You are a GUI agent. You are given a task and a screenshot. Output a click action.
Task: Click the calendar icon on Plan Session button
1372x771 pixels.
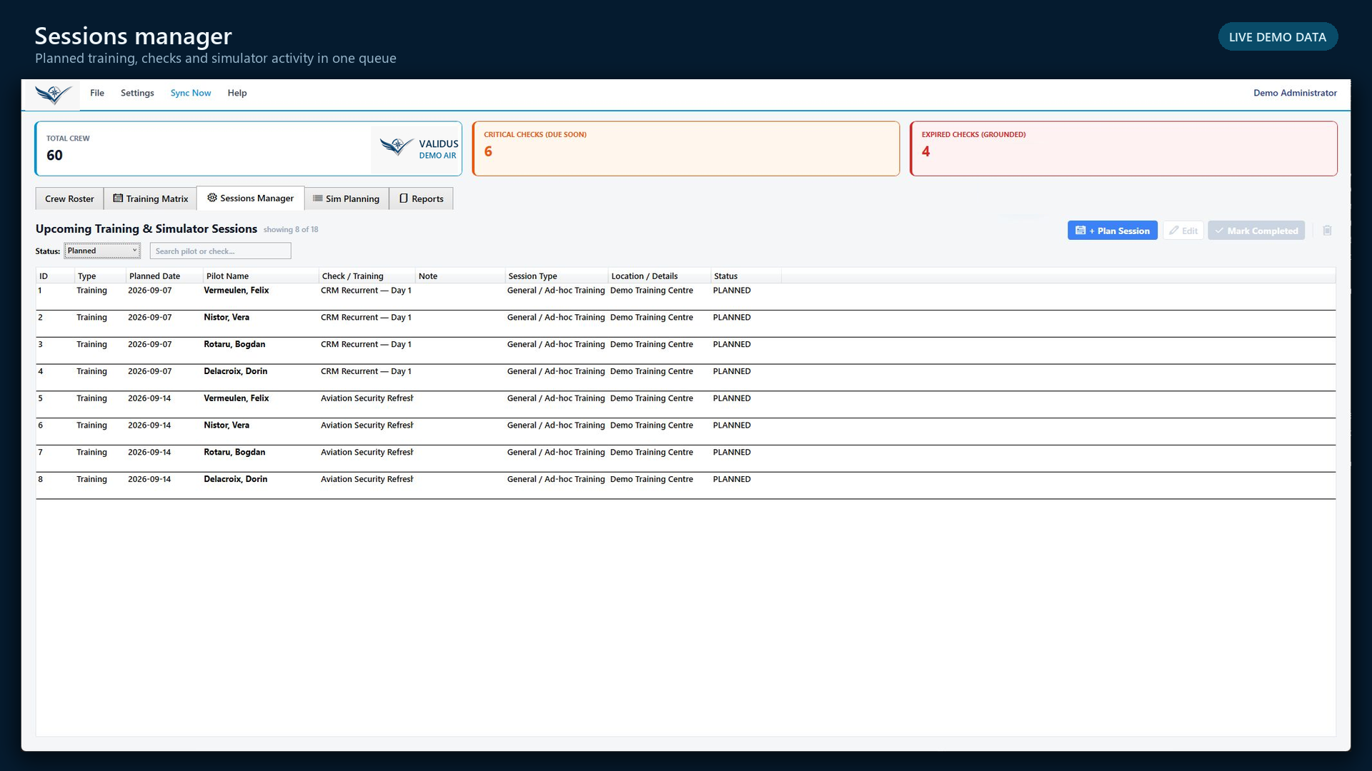pyautogui.click(x=1080, y=231)
